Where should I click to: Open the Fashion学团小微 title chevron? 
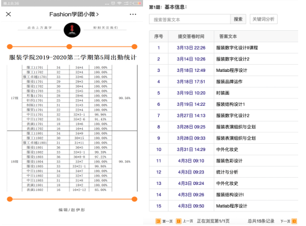[x=97, y=15]
